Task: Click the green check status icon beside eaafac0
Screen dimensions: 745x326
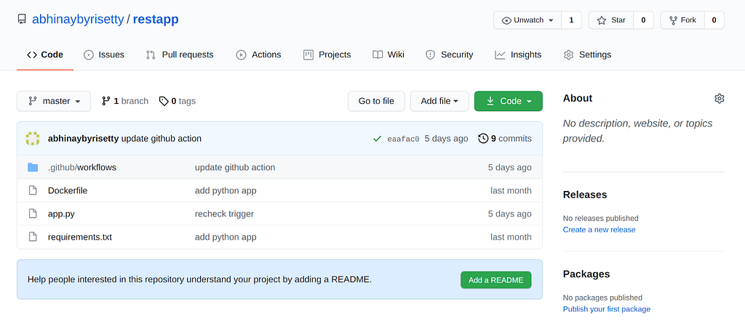Action: point(378,139)
